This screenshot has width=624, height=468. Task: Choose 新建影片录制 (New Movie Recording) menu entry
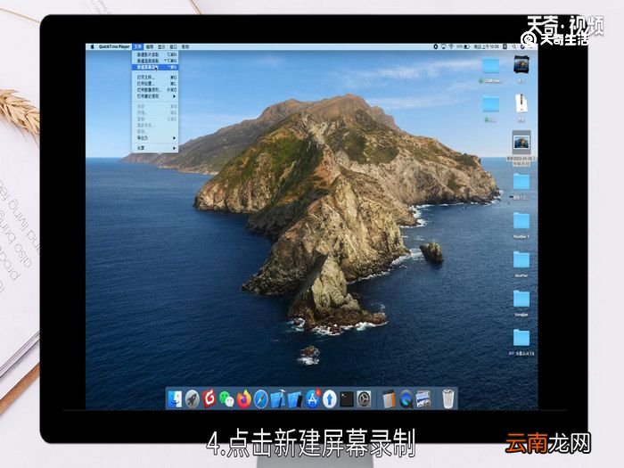coord(155,54)
